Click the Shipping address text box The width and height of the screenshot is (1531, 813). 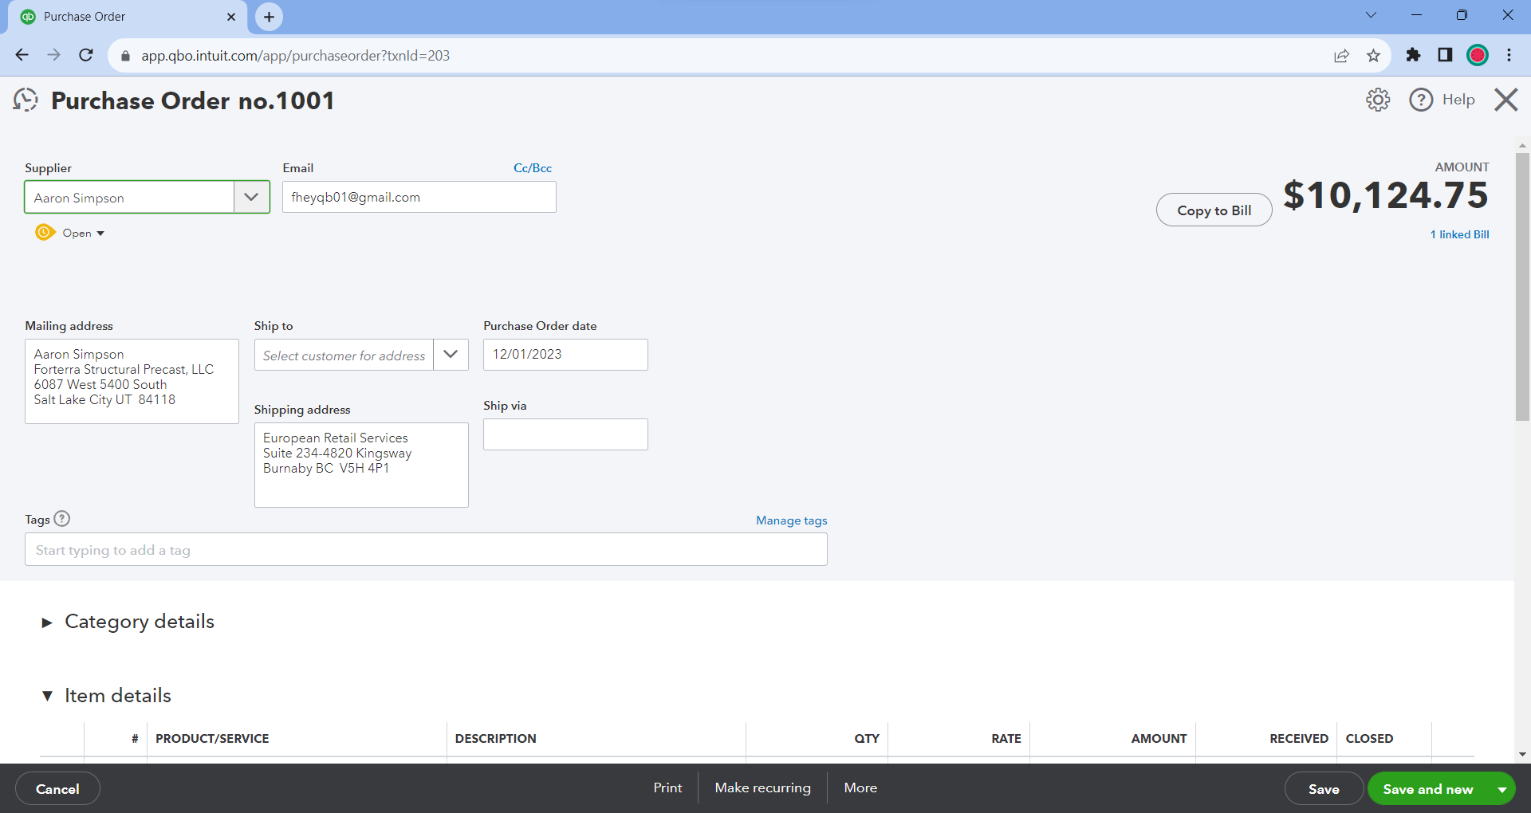pyautogui.click(x=361, y=465)
